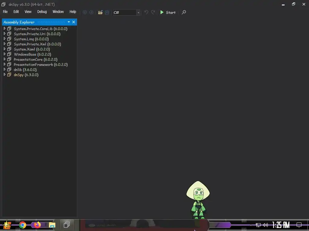This screenshot has width=309, height=231.
Task: Open the File menu
Action: pyautogui.click(x=5, y=12)
